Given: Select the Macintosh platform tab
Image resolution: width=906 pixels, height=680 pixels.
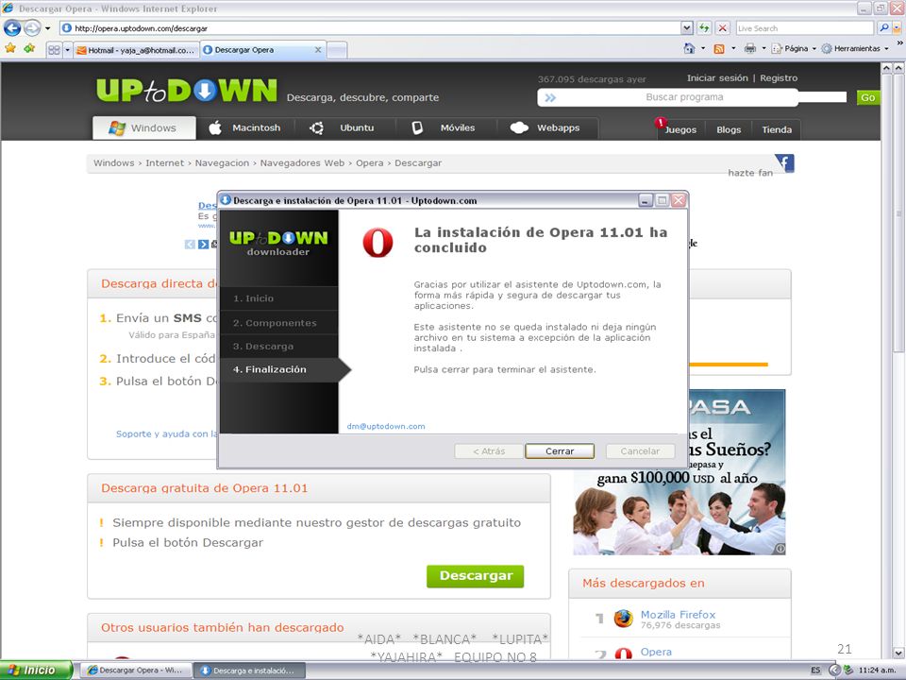Looking at the screenshot, I should (245, 127).
